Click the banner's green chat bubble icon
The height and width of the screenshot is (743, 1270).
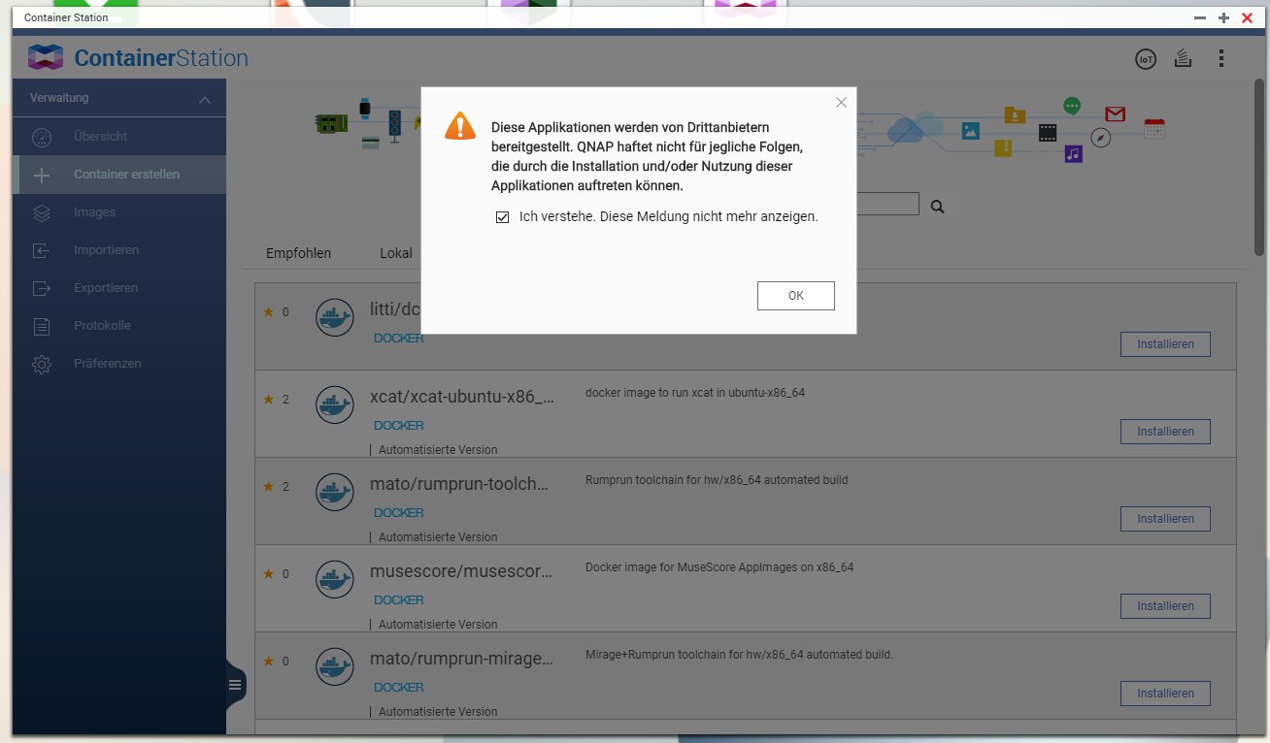pyautogui.click(x=1072, y=106)
